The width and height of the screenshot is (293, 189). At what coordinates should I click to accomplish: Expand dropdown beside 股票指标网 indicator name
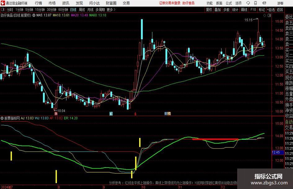coord(2,118)
